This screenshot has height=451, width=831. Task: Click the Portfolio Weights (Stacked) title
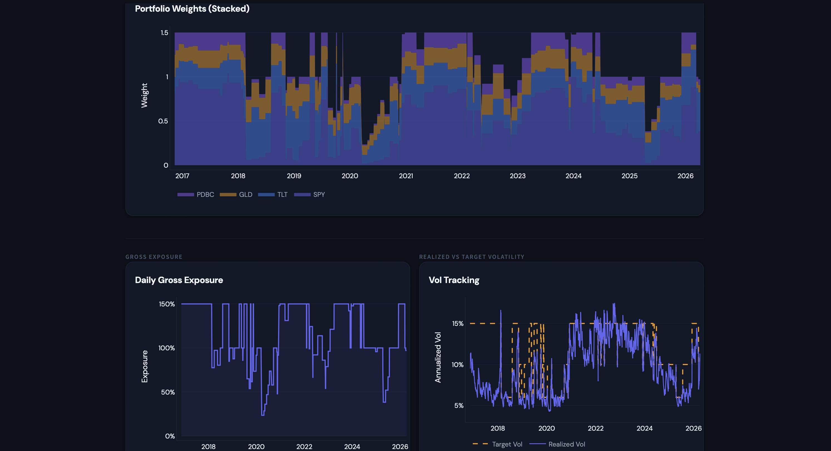click(x=192, y=9)
